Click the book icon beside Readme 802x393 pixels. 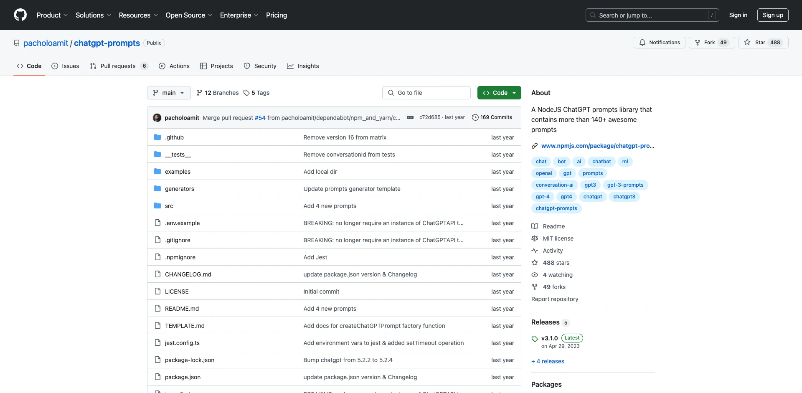[x=535, y=226]
